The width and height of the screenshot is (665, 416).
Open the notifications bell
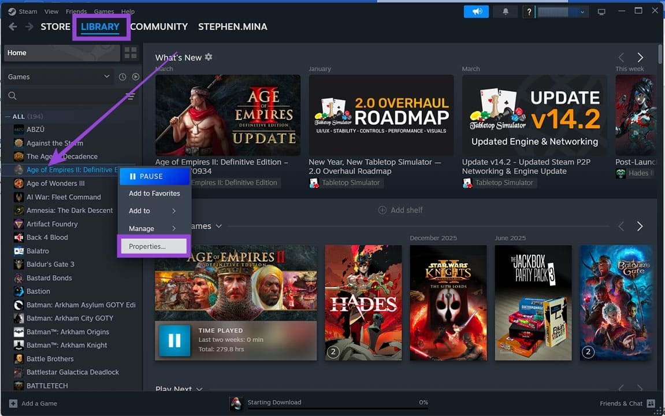505,11
